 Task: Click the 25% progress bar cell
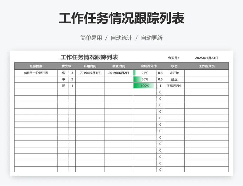click(x=145, y=73)
